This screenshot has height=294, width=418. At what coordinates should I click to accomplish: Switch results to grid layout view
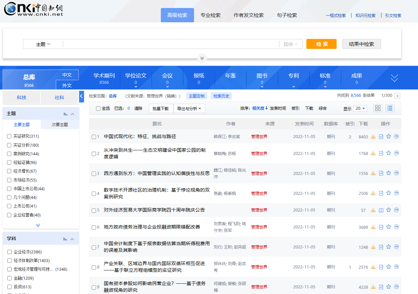point(378,108)
